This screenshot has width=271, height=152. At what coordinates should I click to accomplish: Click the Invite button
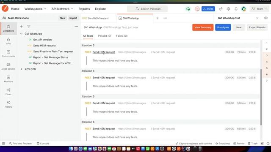208,9
